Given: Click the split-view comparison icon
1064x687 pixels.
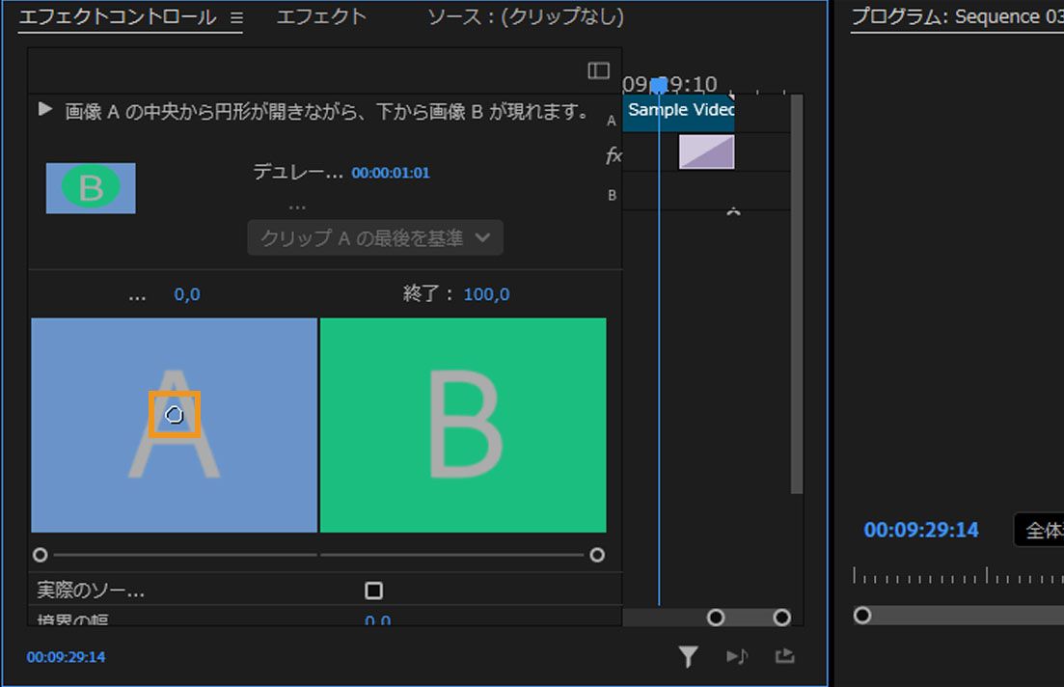Looking at the screenshot, I should (x=598, y=69).
